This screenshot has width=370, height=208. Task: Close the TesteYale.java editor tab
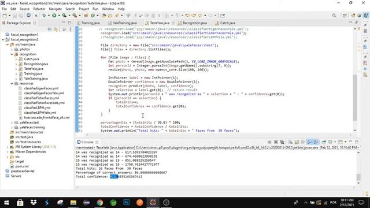[x=173, y=23]
